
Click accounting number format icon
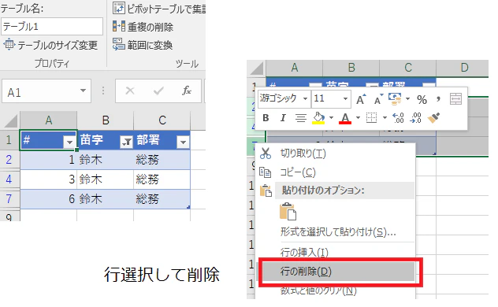(x=395, y=99)
